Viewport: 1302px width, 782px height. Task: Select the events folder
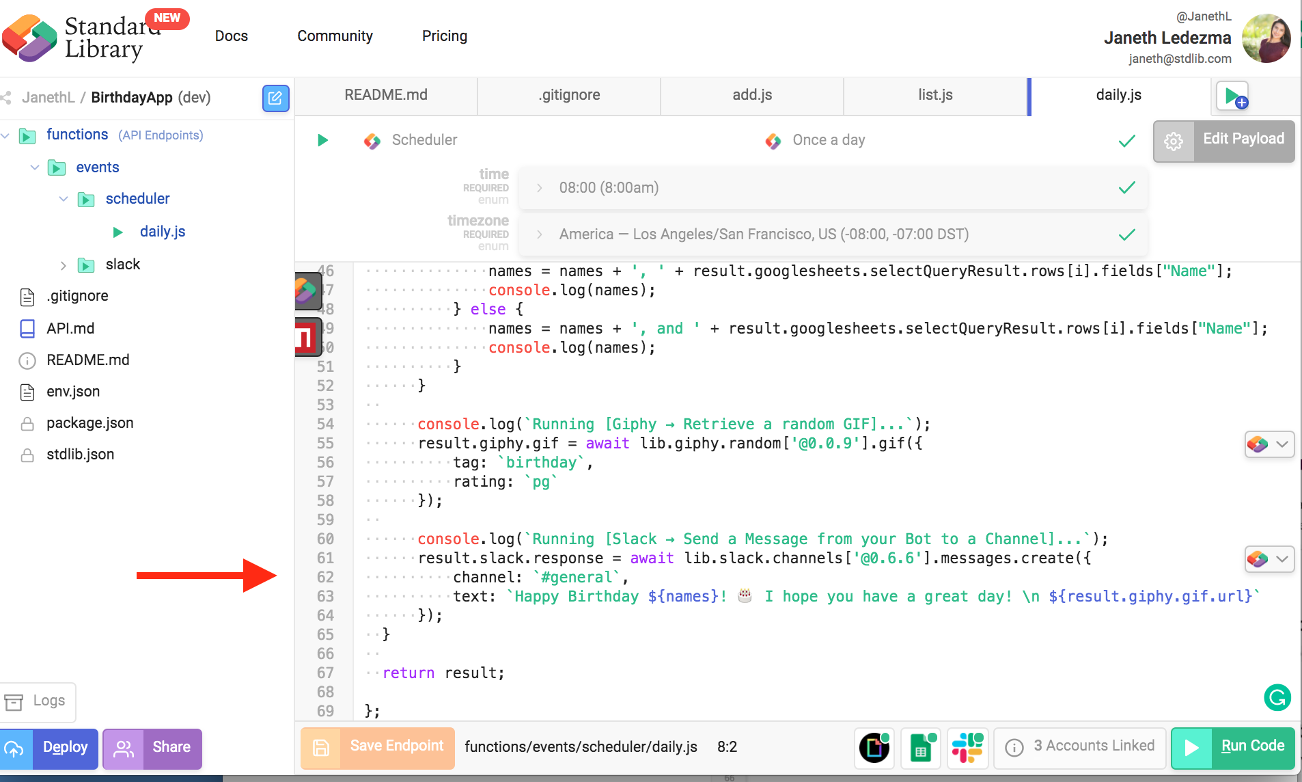point(98,167)
